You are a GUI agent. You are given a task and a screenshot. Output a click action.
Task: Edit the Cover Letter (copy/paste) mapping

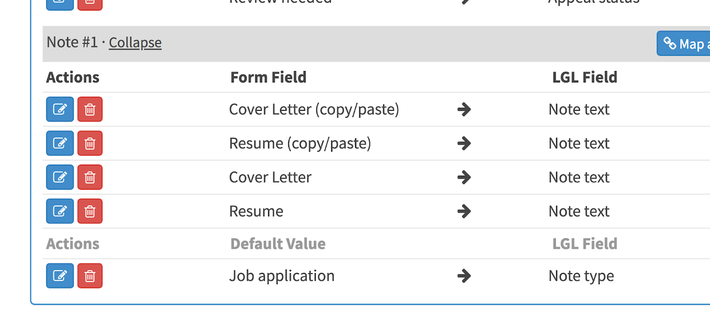pyautogui.click(x=60, y=109)
